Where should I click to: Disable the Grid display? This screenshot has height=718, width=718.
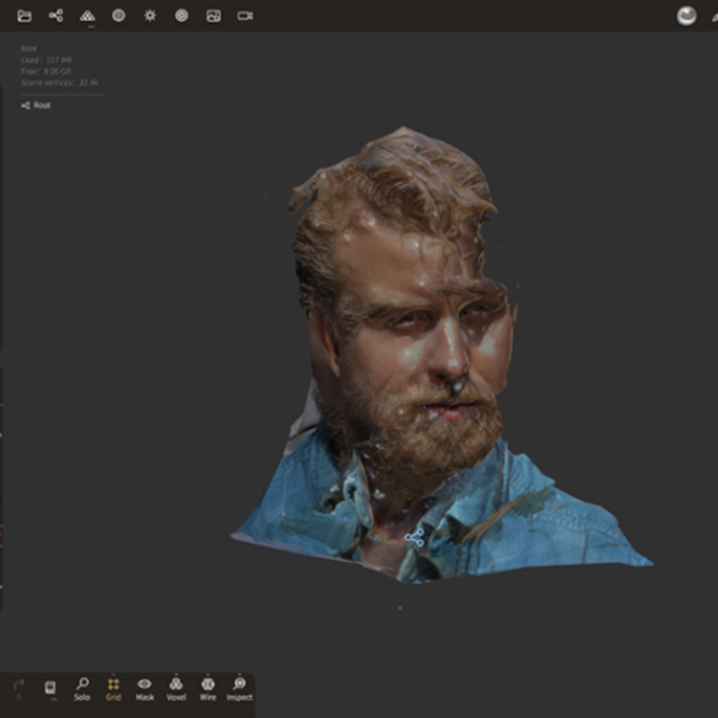[x=113, y=687]
